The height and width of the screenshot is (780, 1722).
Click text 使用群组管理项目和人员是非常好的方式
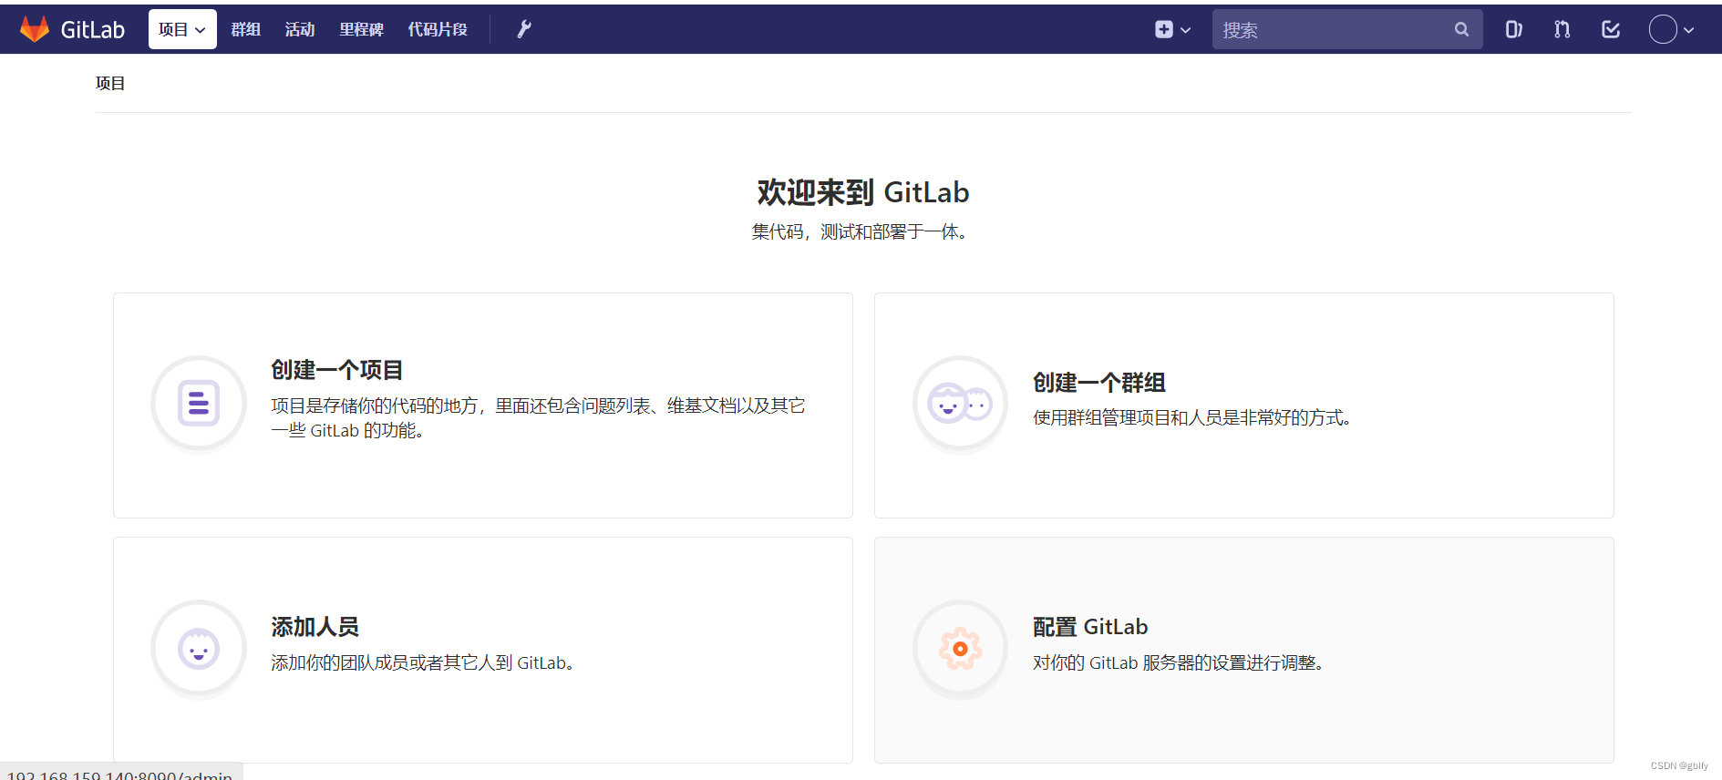[x=1192, y=417]
